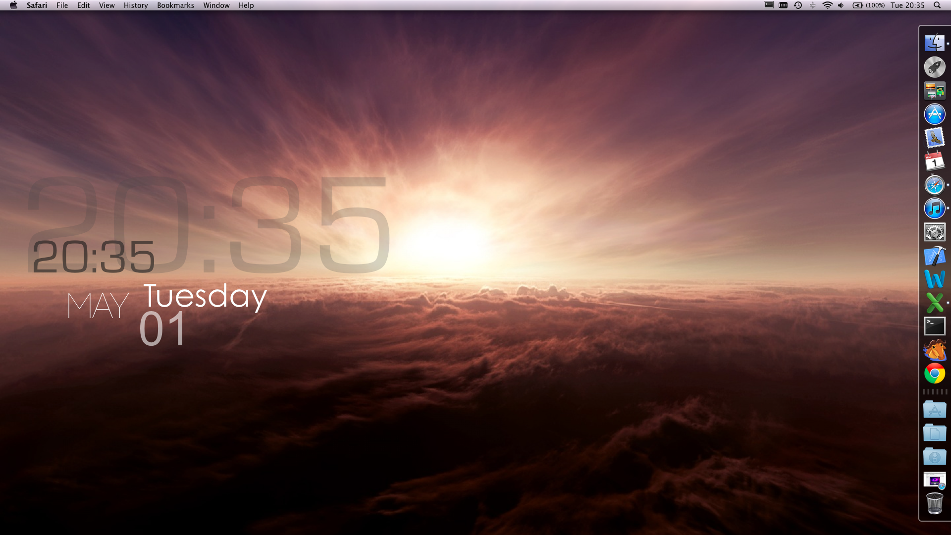The width and height of the screenshot is (951, 535).
Task: Click the terminal menu bar extra
Action: click(768, 5)
